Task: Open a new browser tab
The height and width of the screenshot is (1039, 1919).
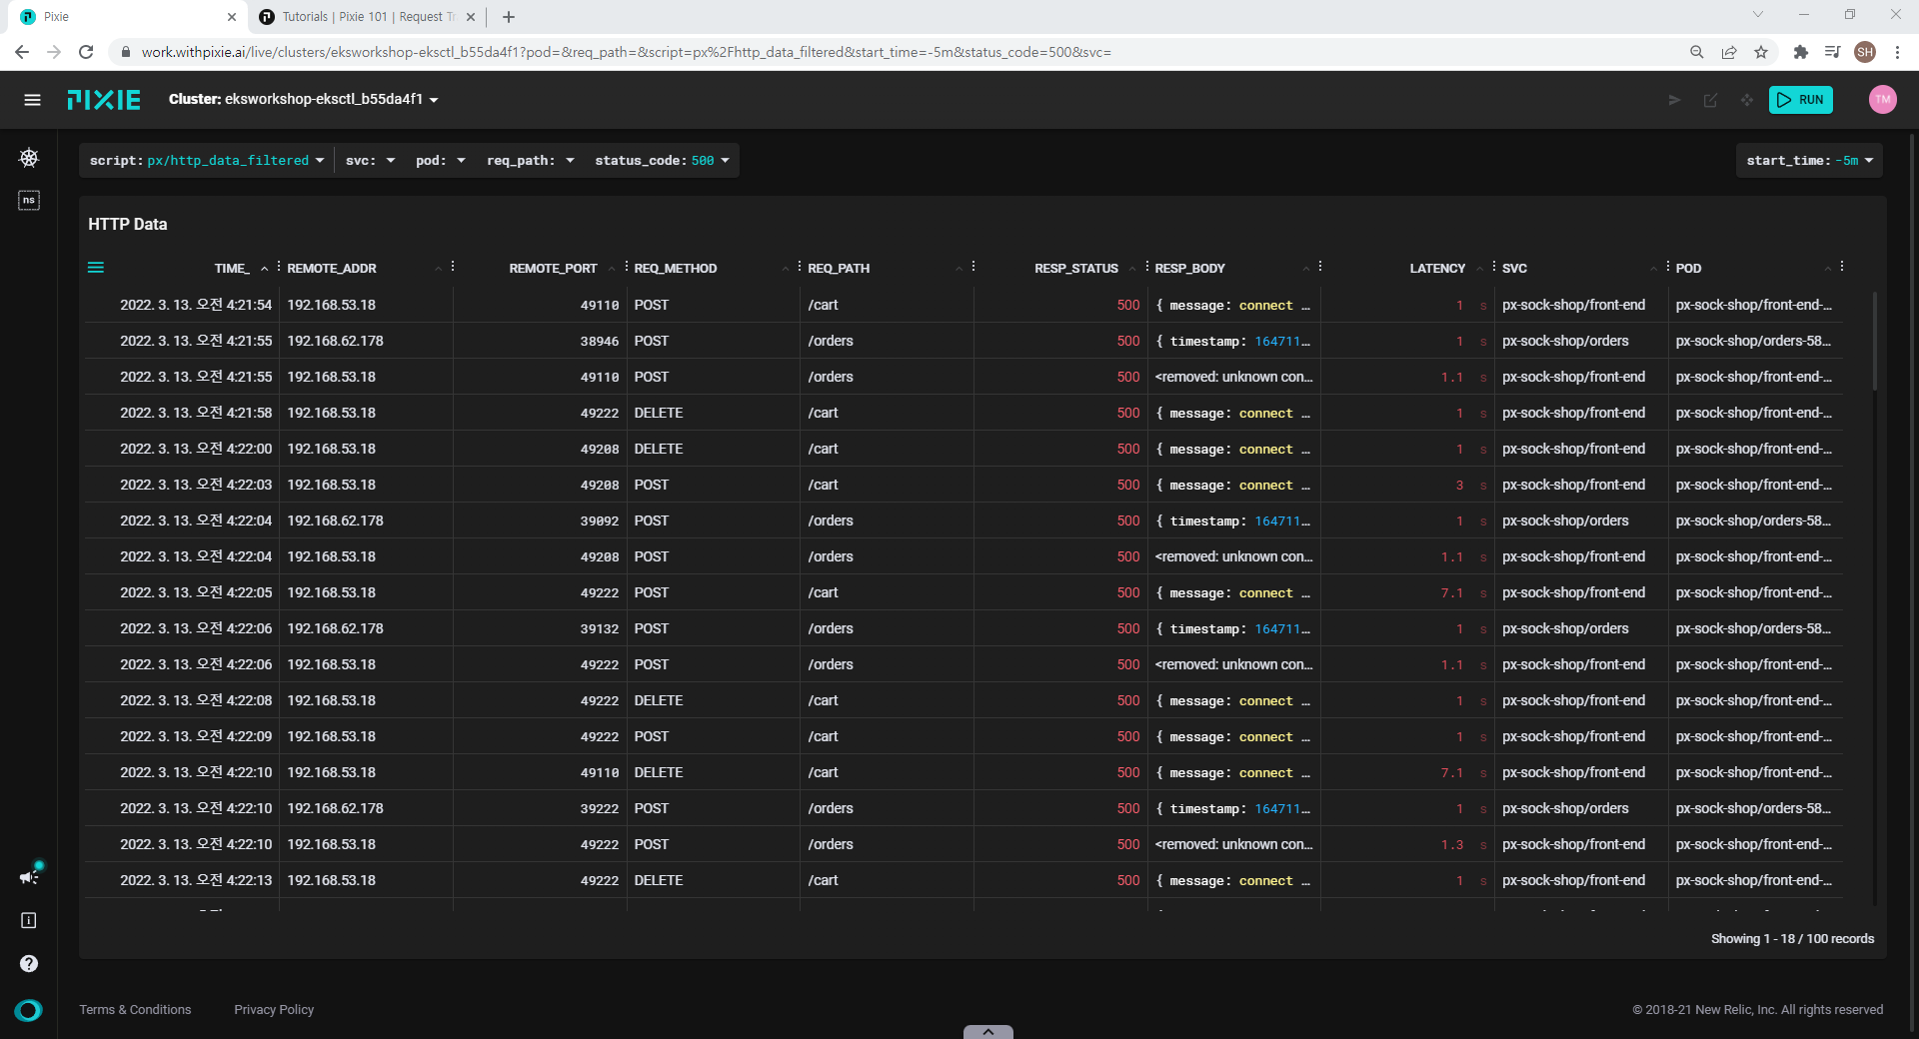Action: (x=509, y=17)
